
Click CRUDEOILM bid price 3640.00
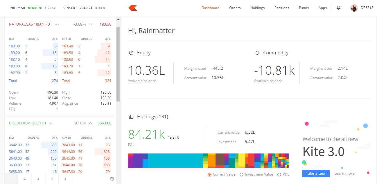[15, 158]
